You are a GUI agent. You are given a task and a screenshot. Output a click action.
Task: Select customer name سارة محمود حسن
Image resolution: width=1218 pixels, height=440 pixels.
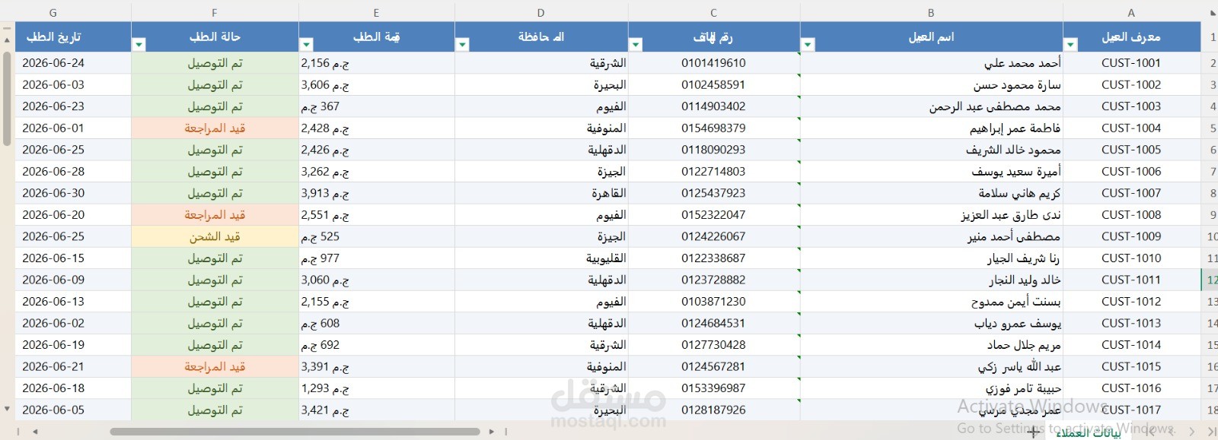[931, 84]
